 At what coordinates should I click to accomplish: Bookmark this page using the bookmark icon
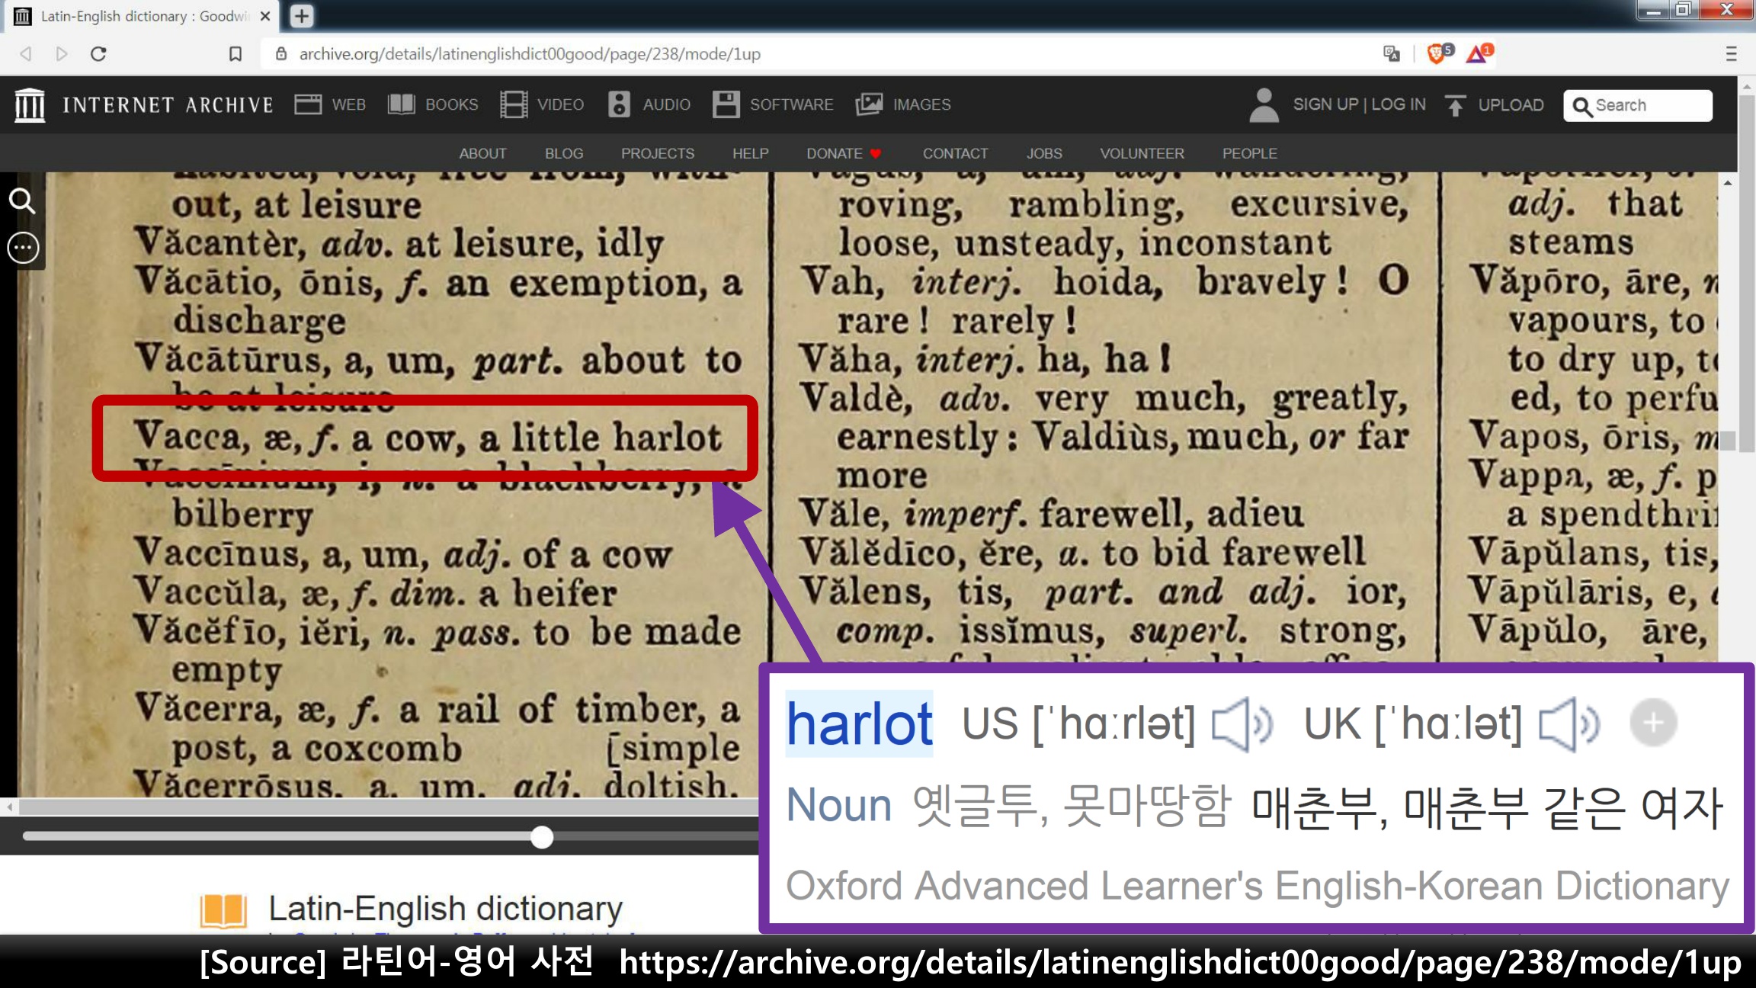pos(236,54)
